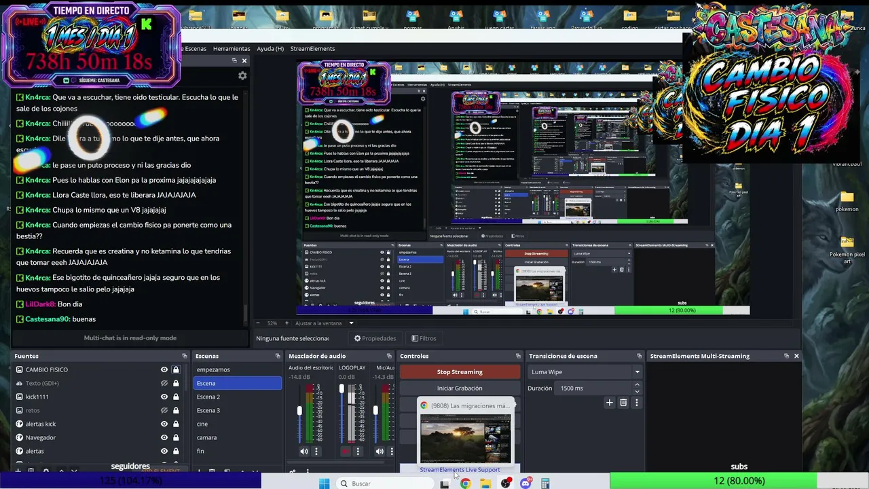
Task: Open the Herramientas menu
Action: [x=232, y=49]
